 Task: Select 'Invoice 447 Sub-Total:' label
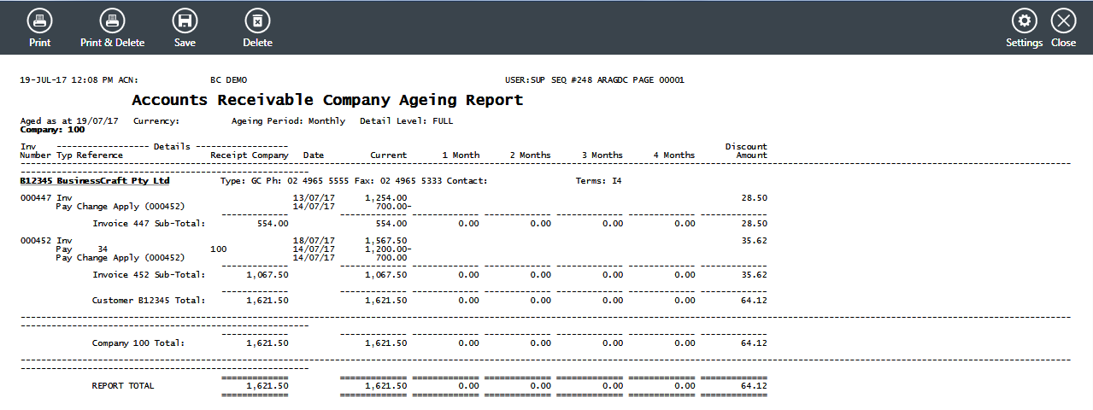(x=150, y=224)
